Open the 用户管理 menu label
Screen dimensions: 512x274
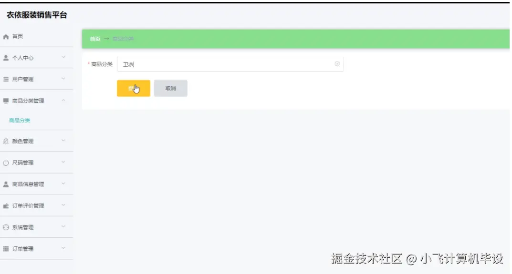tap(23, 79)
